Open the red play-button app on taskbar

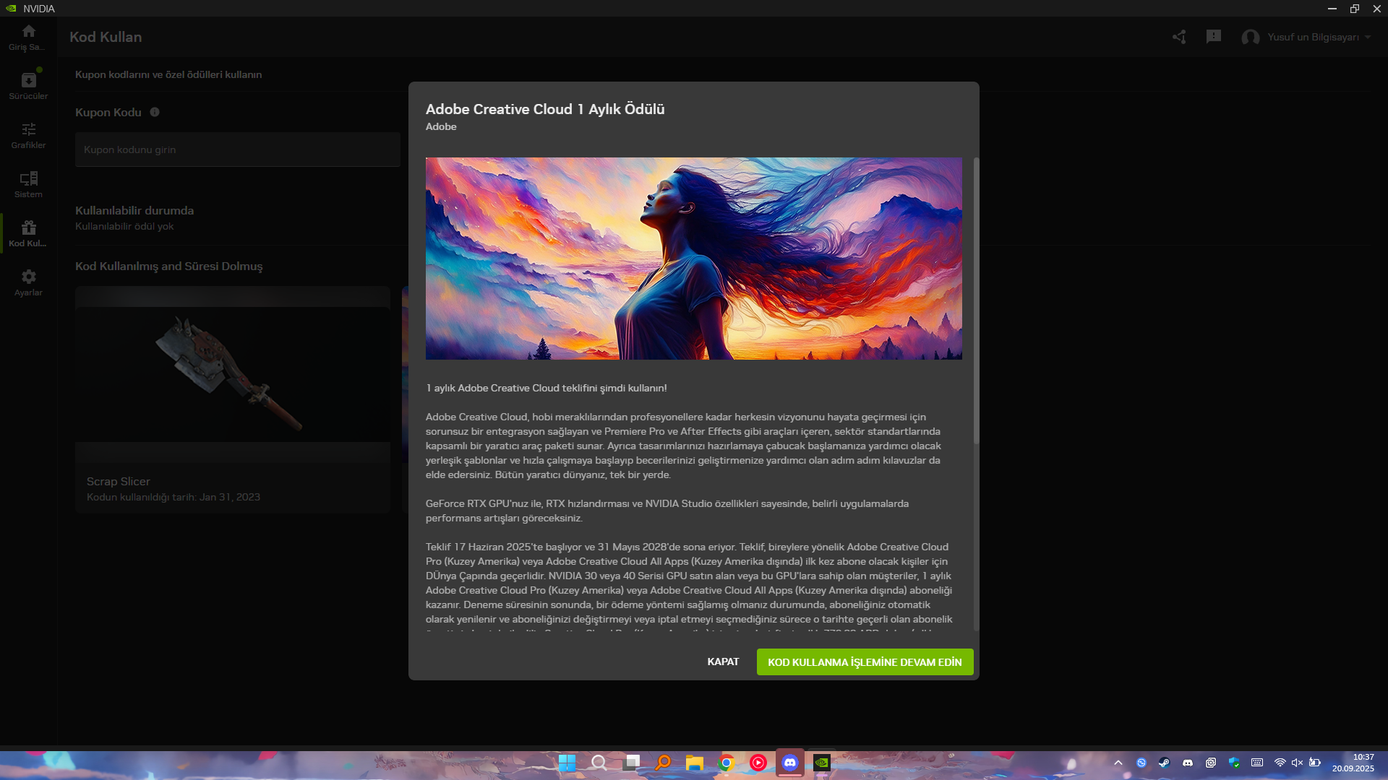(758, 763)
